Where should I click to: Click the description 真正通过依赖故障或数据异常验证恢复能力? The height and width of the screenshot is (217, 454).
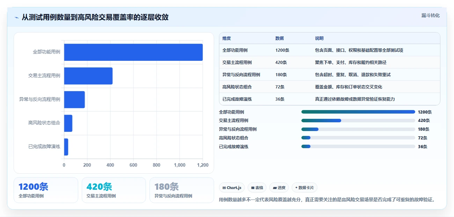pyautogui.click(x=355, y=99)
